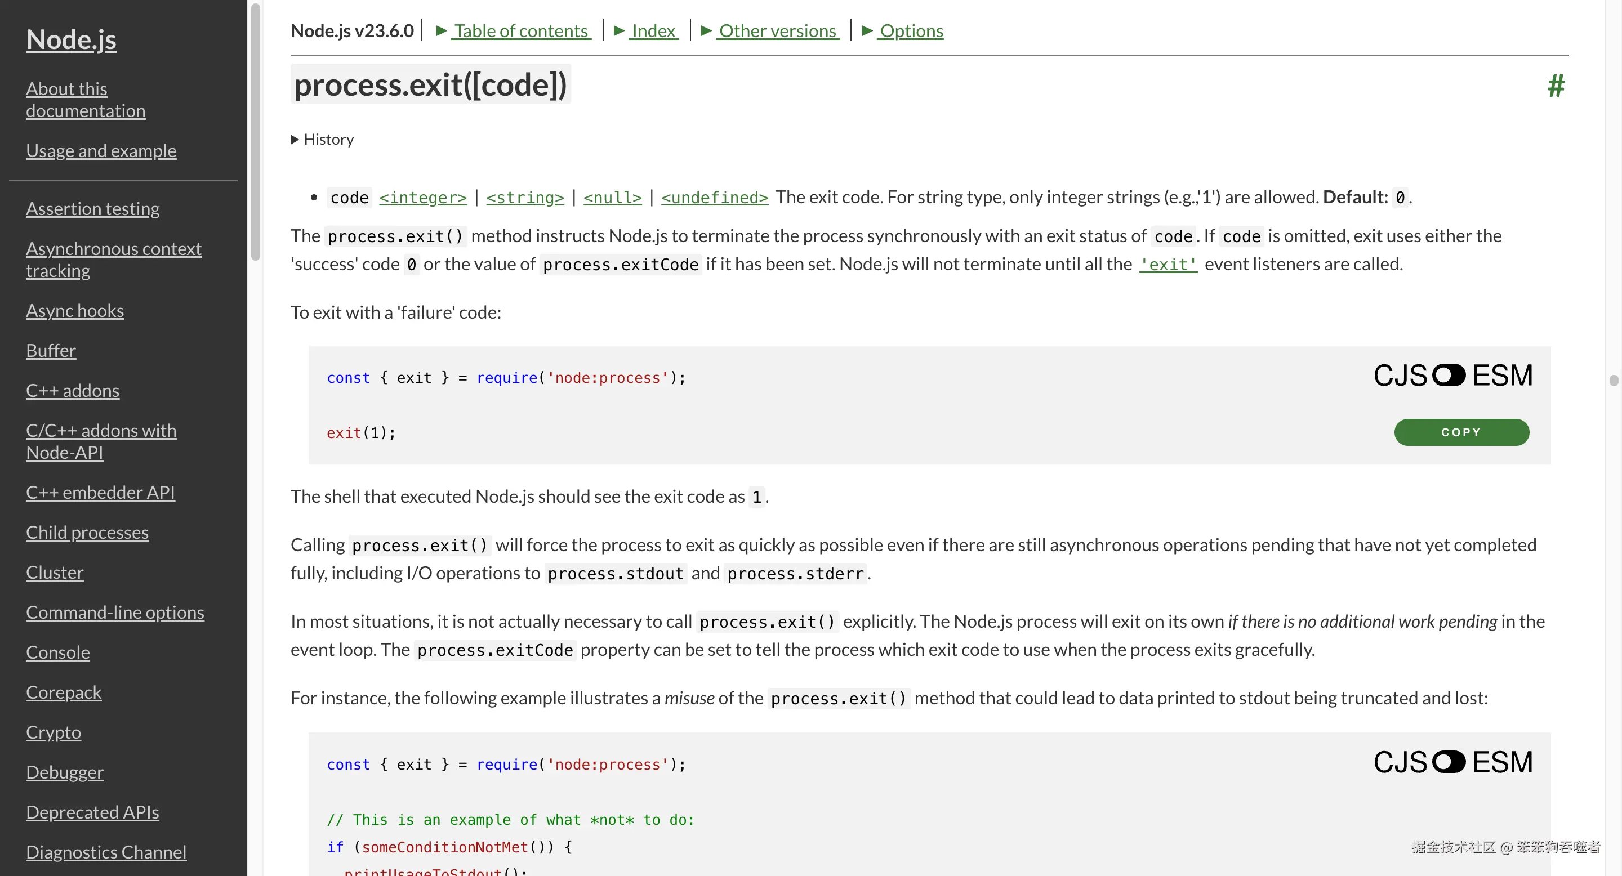
Task: Open the Node.js home link in sidebar
Action: 71,39
